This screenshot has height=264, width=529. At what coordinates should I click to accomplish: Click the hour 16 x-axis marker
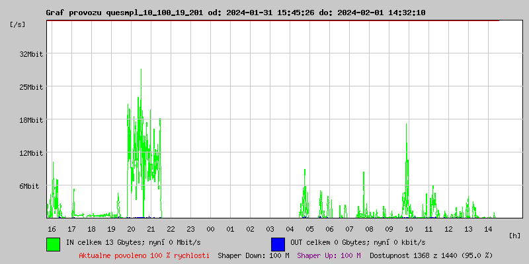[52, 229]
